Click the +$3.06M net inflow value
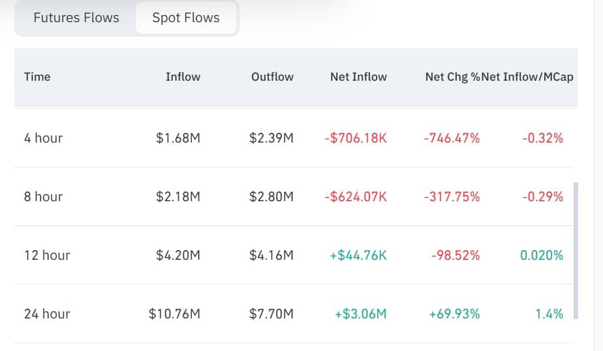This screenshot has width=603, height=351. 361,314
